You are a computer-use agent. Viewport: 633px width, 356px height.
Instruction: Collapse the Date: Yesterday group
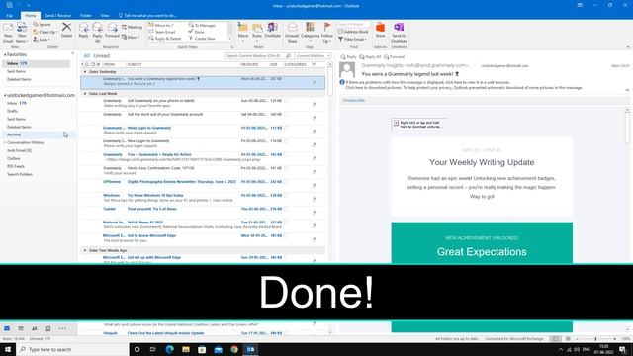(85, 72)
